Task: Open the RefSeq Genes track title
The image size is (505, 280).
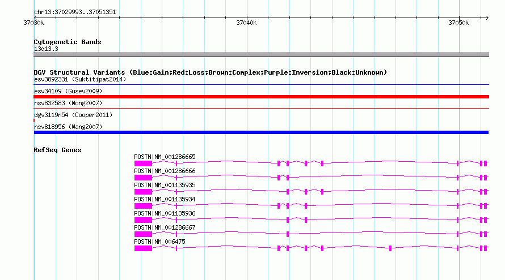Action: click(57, 150)
